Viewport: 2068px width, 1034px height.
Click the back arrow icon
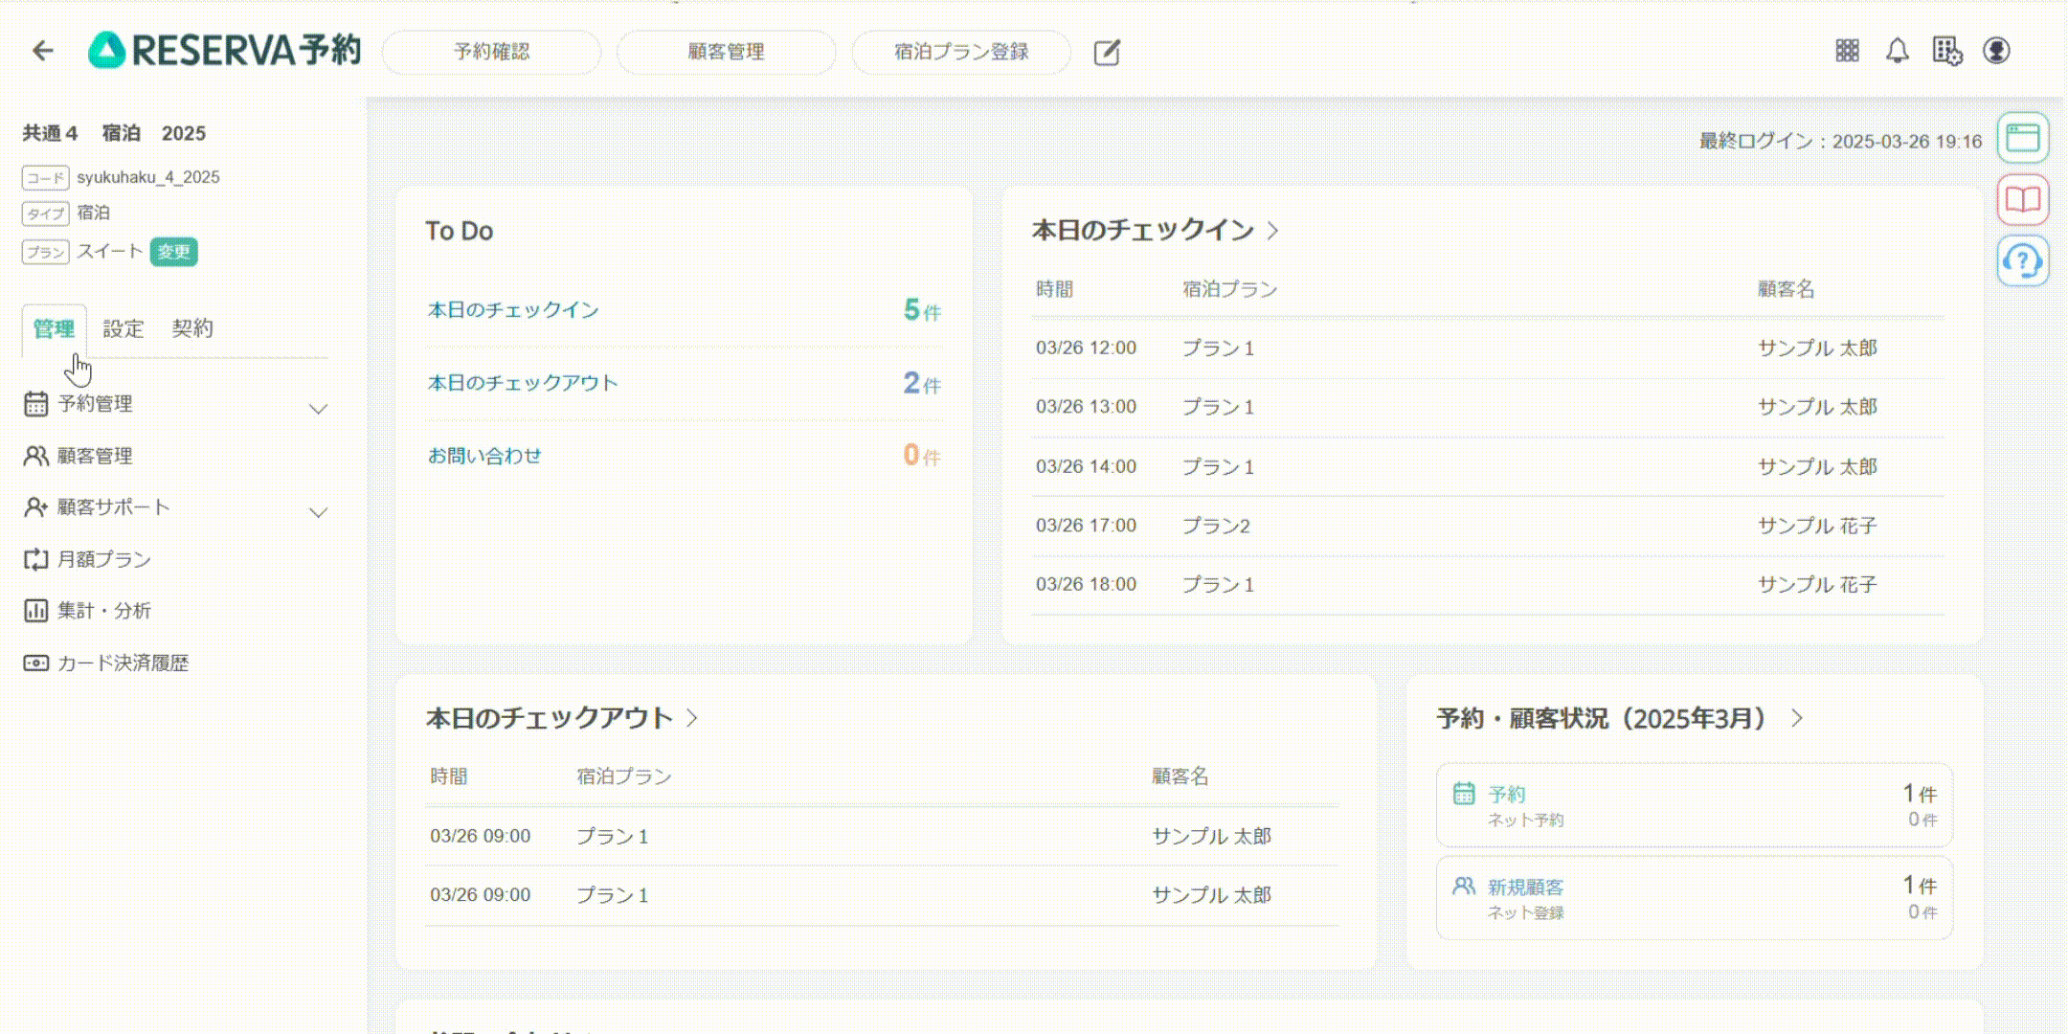tap(43, 51)
